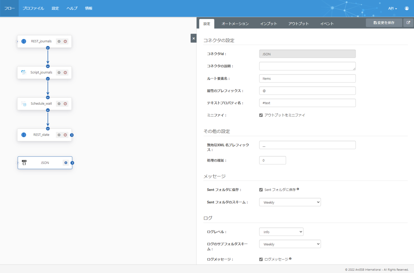Click the 処理の遅延 input field
This screenshot has width=414, height=273.
tap(272, 160)
